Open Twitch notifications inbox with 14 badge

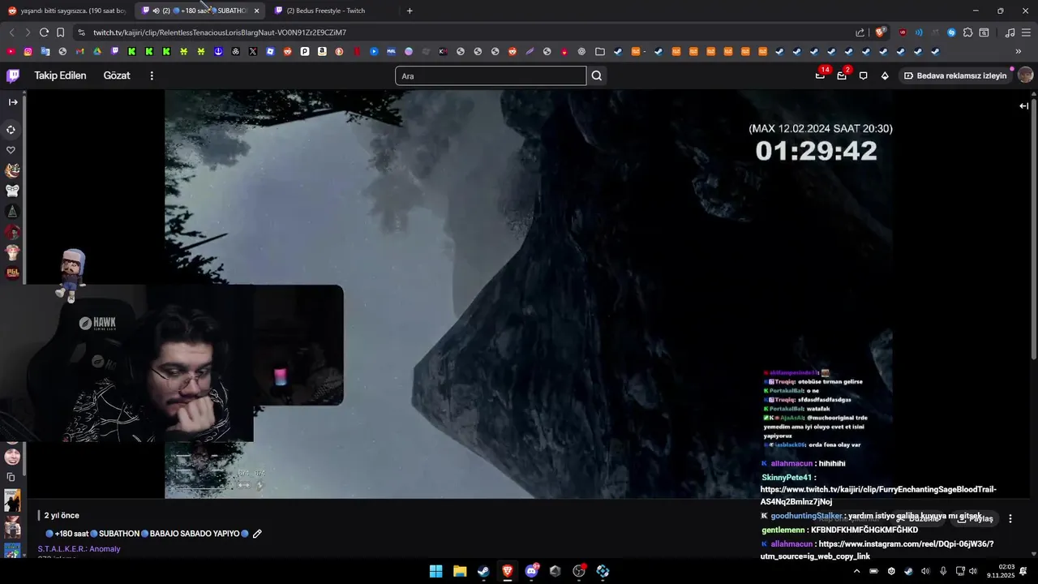point(821,75)
